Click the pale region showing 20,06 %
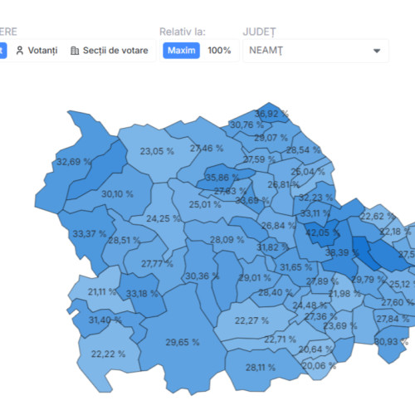The image size is (415, 415). pos(319,366)
